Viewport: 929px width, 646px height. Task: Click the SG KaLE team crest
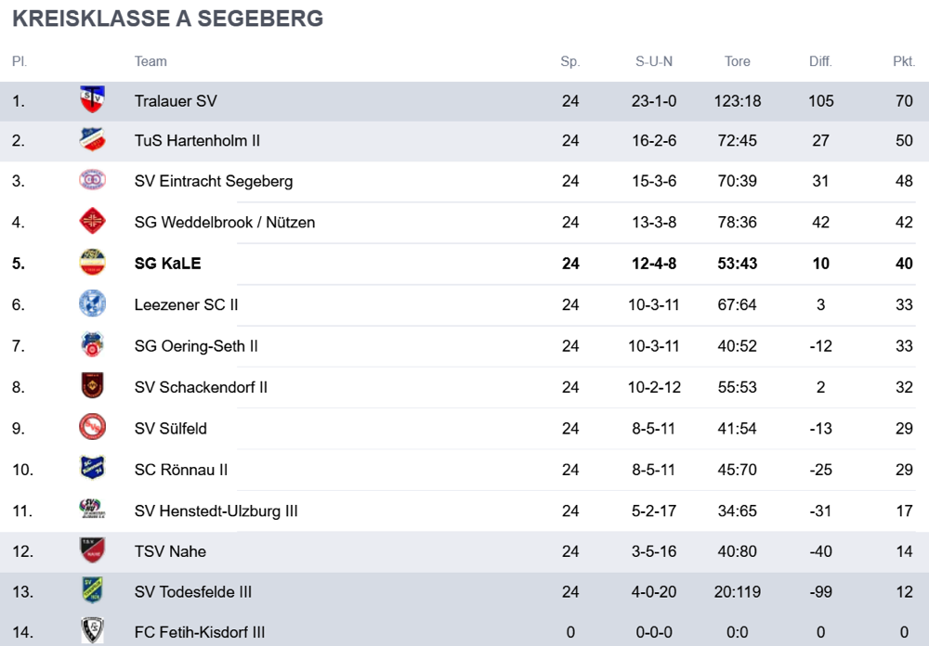point(92,263)
